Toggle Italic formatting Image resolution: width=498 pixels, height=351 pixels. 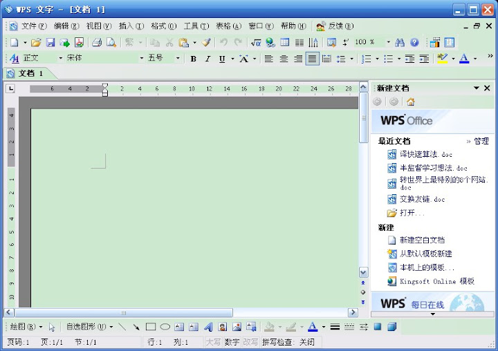pos(207,59)
